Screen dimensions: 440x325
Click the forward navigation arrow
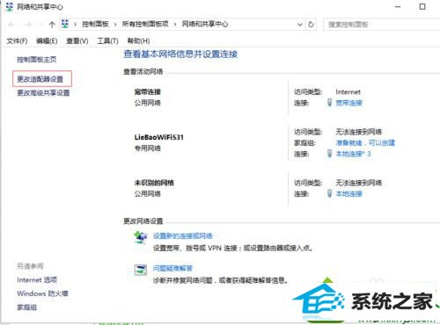coord(27,25)
